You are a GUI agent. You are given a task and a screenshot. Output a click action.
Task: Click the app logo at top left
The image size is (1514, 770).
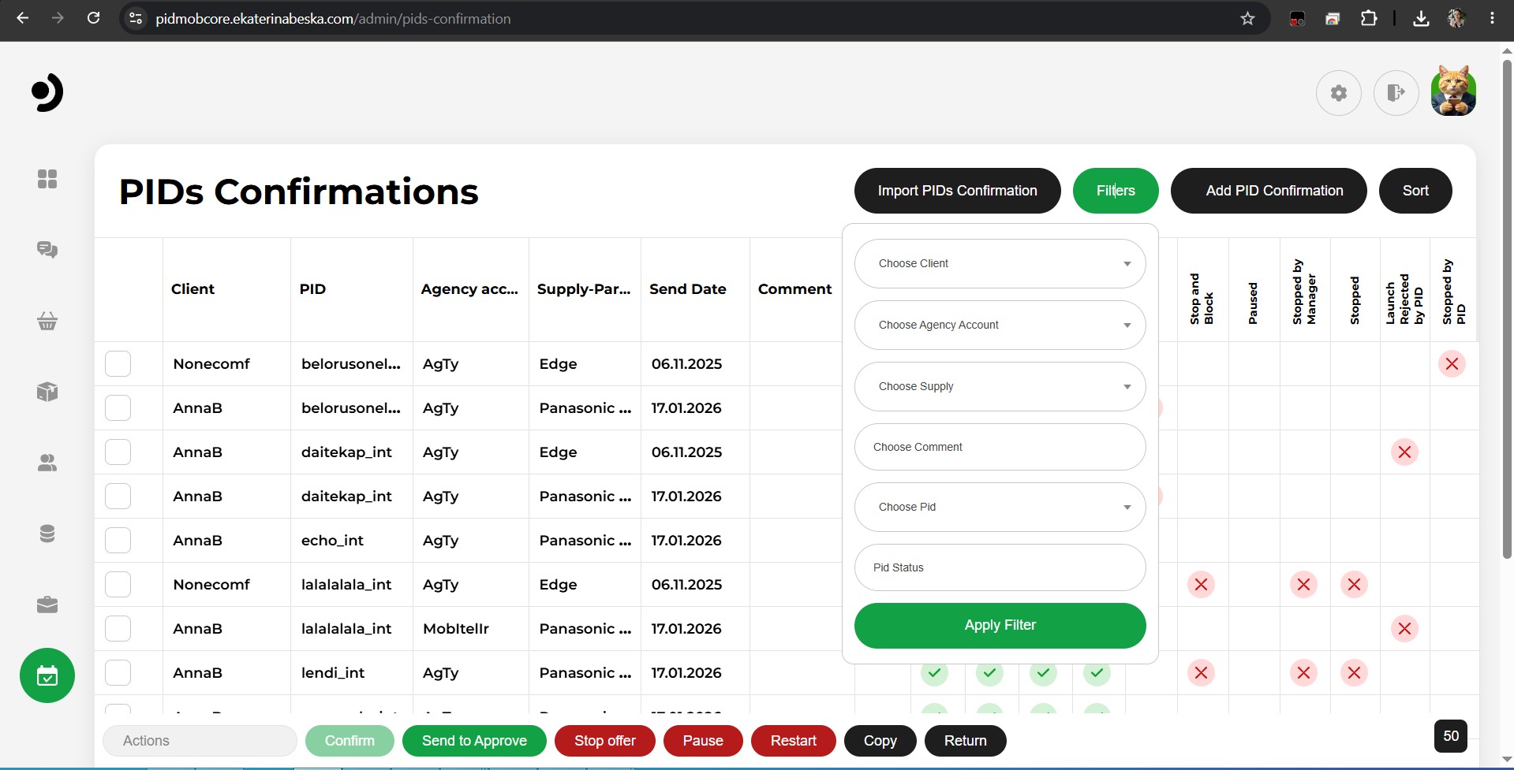click(47, 92)
